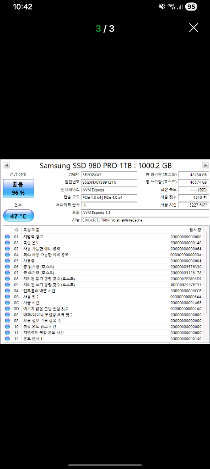This screenshot has height=469, width=210.
Task: Click raw value 0000000000146B
Action: click(186, 303)
